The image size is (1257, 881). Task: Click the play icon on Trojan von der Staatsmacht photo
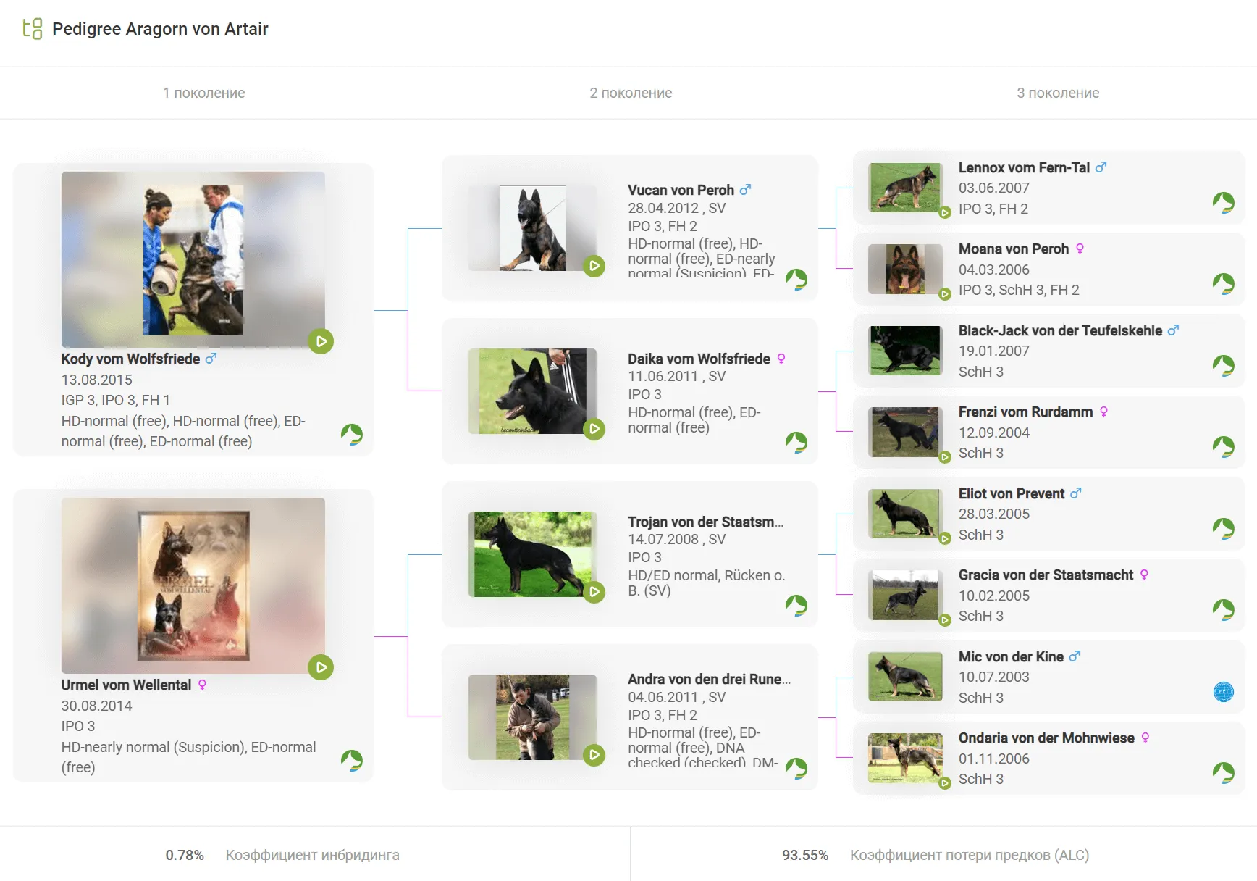594,592
